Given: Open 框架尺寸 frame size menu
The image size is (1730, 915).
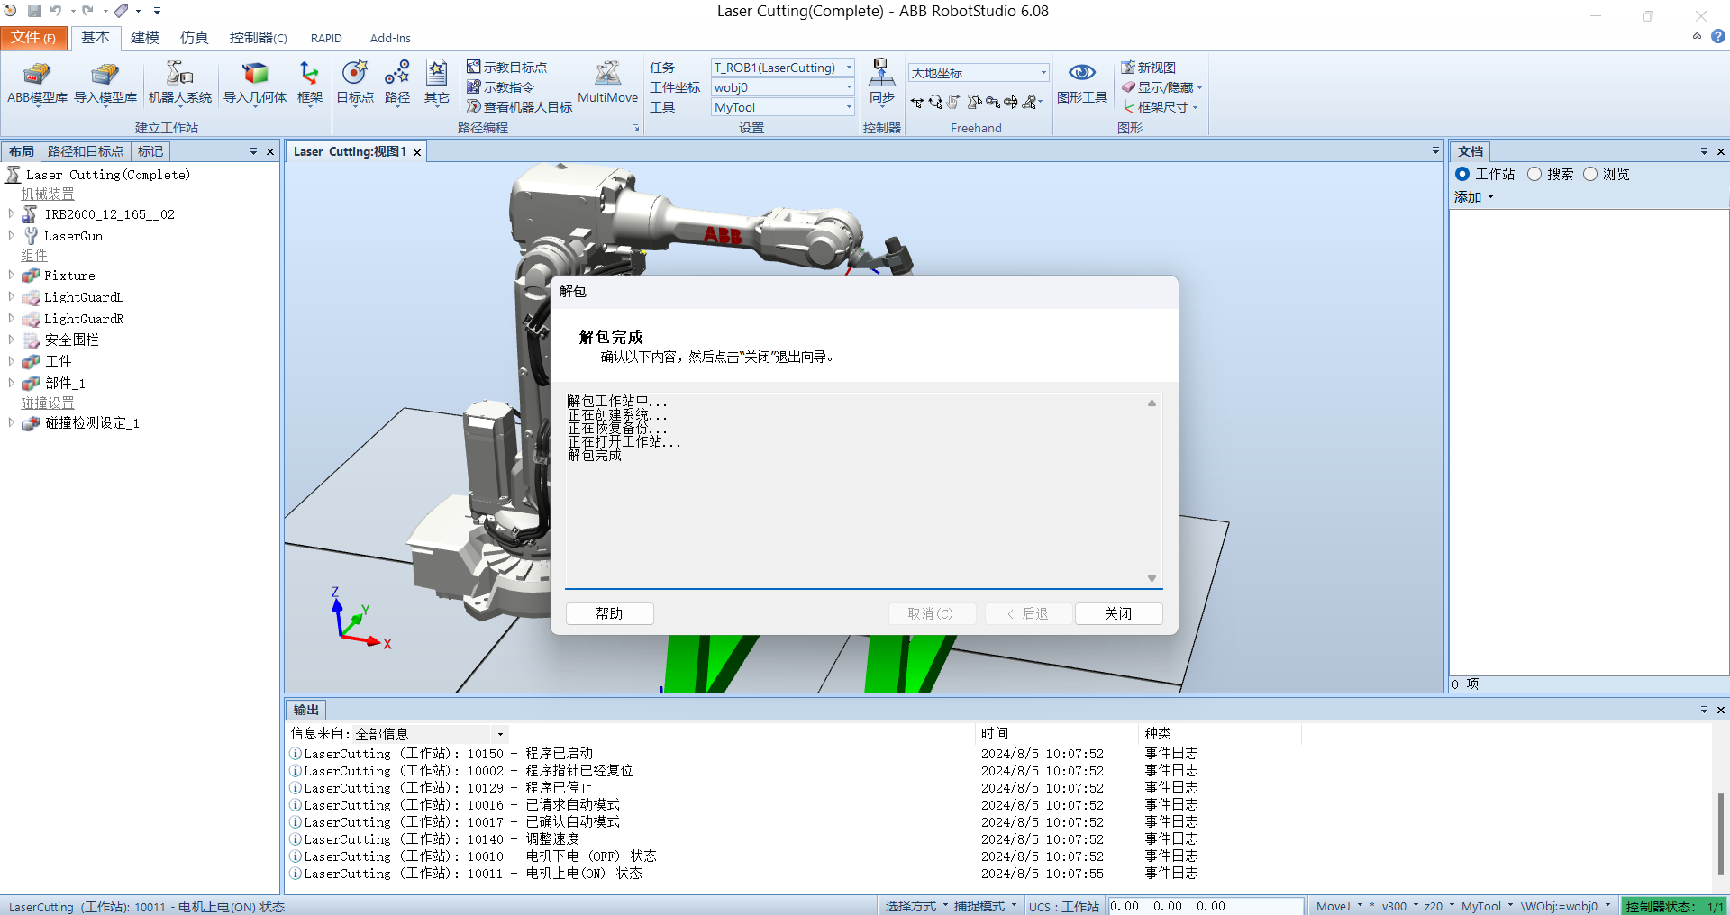Looking at the screenshot, I should tap(1160, 107).
